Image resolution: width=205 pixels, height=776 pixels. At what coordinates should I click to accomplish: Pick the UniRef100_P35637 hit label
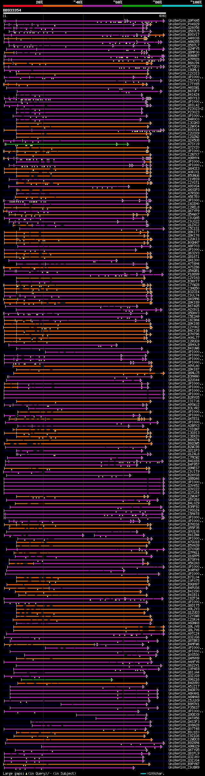(x=184, y=707)
